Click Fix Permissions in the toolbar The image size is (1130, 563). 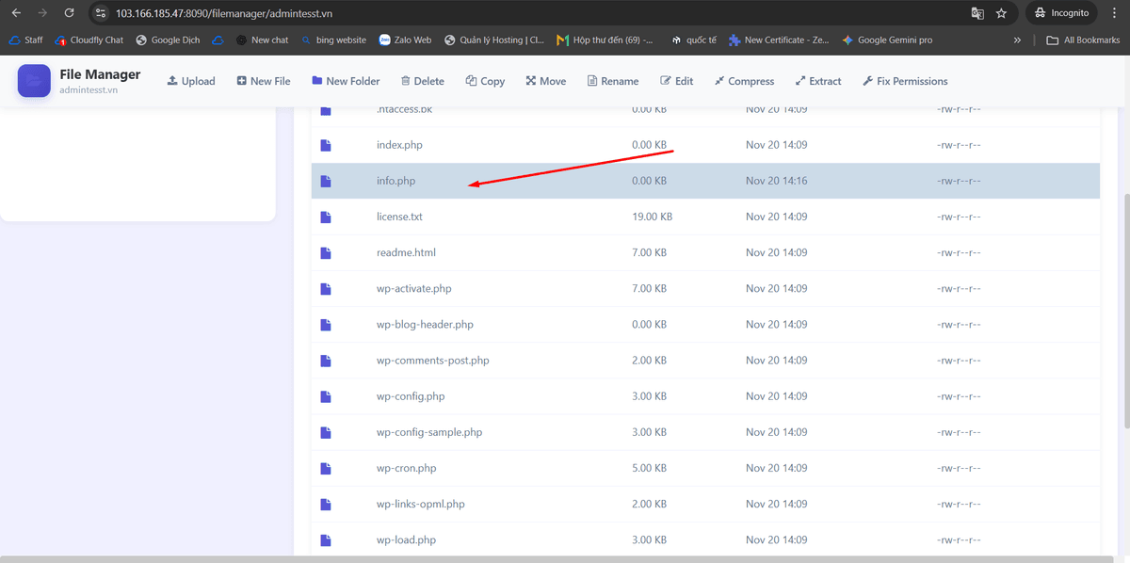click(x=905, y=81)
